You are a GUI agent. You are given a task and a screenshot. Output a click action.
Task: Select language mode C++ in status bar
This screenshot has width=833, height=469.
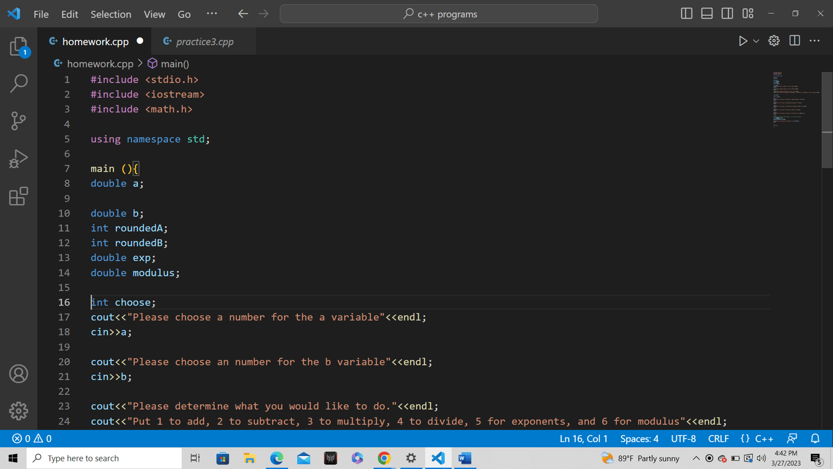(764, 439)
